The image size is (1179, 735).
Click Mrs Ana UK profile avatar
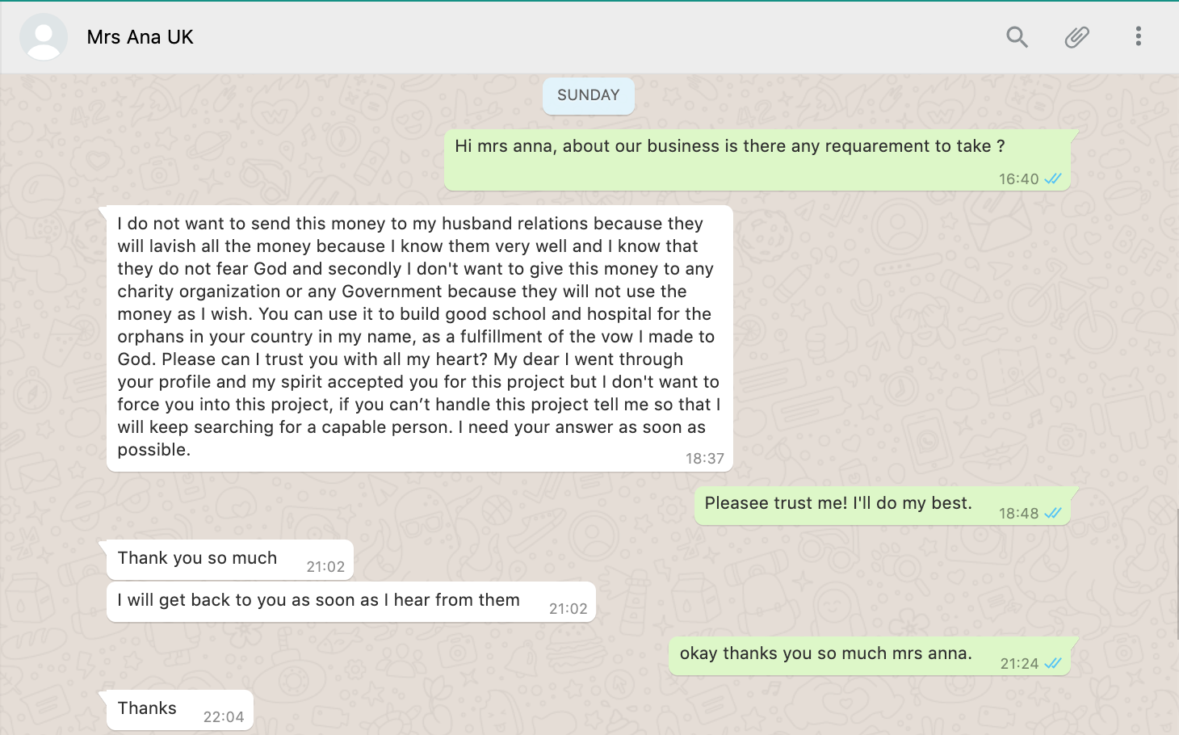(x=44, y=37)
